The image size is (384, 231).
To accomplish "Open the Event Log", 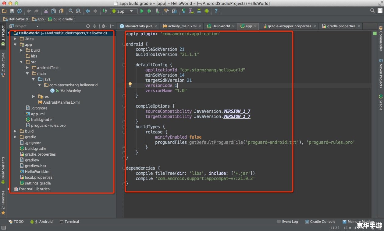I will 287,222.
